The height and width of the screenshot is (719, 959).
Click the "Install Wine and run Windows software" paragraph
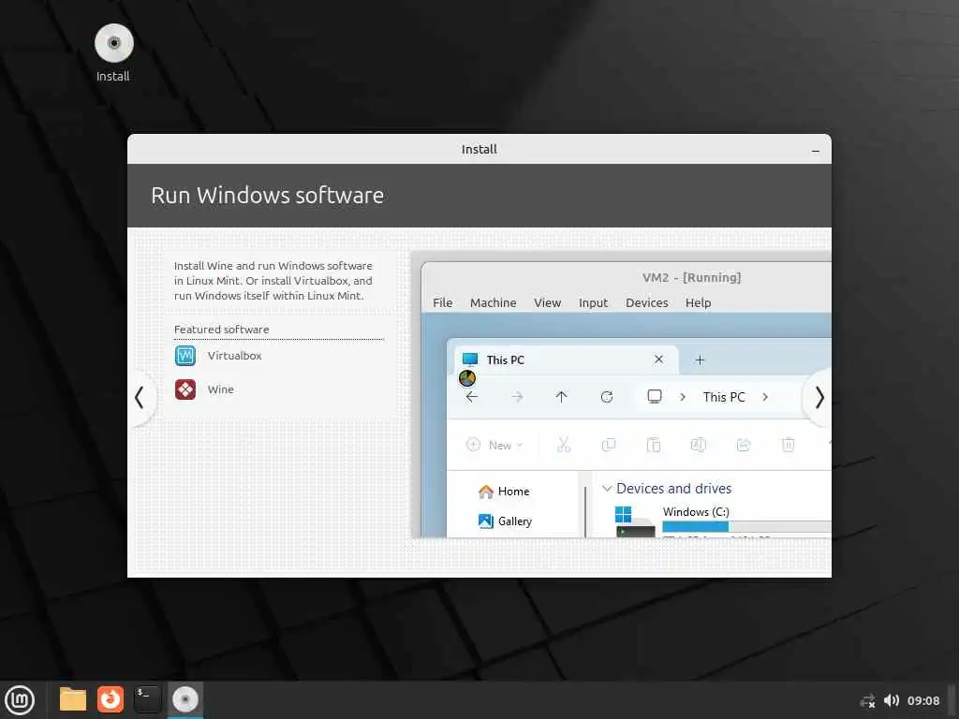pyautogui.click(x=273, y=281)
